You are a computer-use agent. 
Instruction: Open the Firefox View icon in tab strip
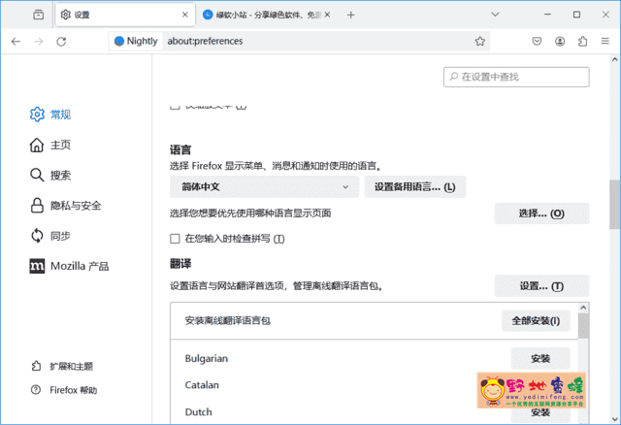tap(39, 15)
